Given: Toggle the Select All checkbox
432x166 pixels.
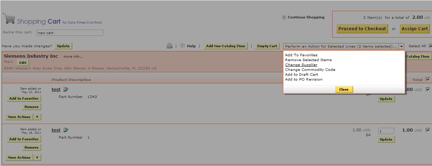Looking at the screenshot, I should [x=430, y=46].
